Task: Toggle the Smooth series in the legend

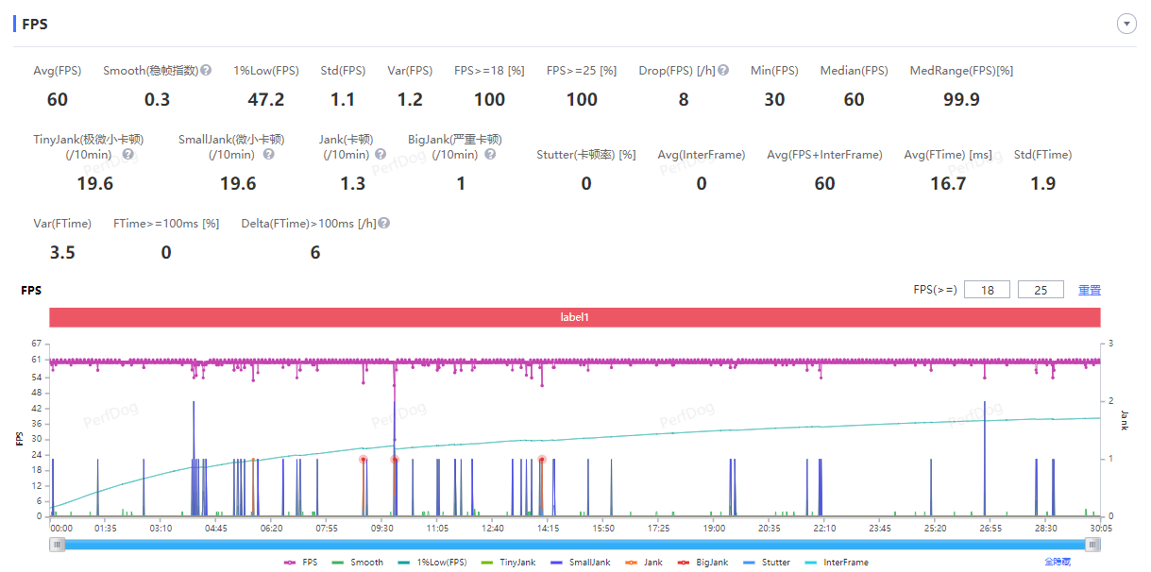Action: pos(358,563)
